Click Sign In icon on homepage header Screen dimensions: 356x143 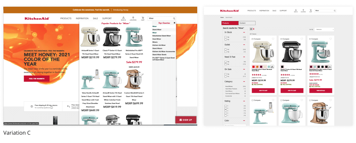123,18
